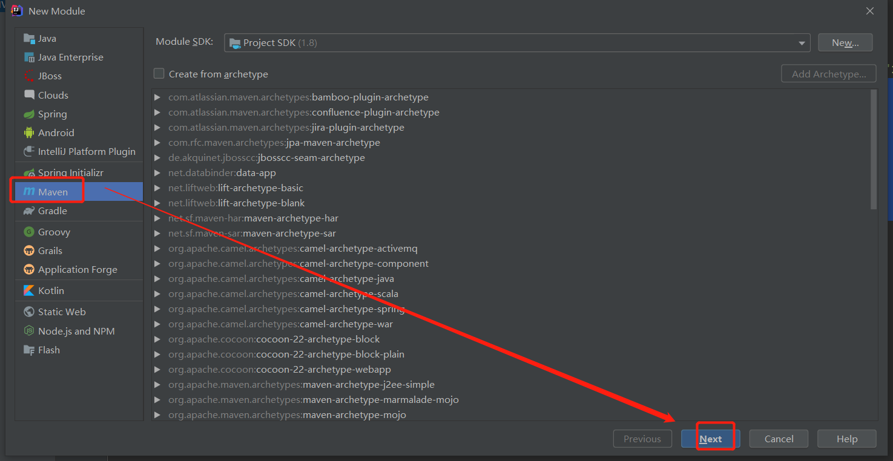
Task: Expand jira-plugin-archetype entry
Action: 157,128
